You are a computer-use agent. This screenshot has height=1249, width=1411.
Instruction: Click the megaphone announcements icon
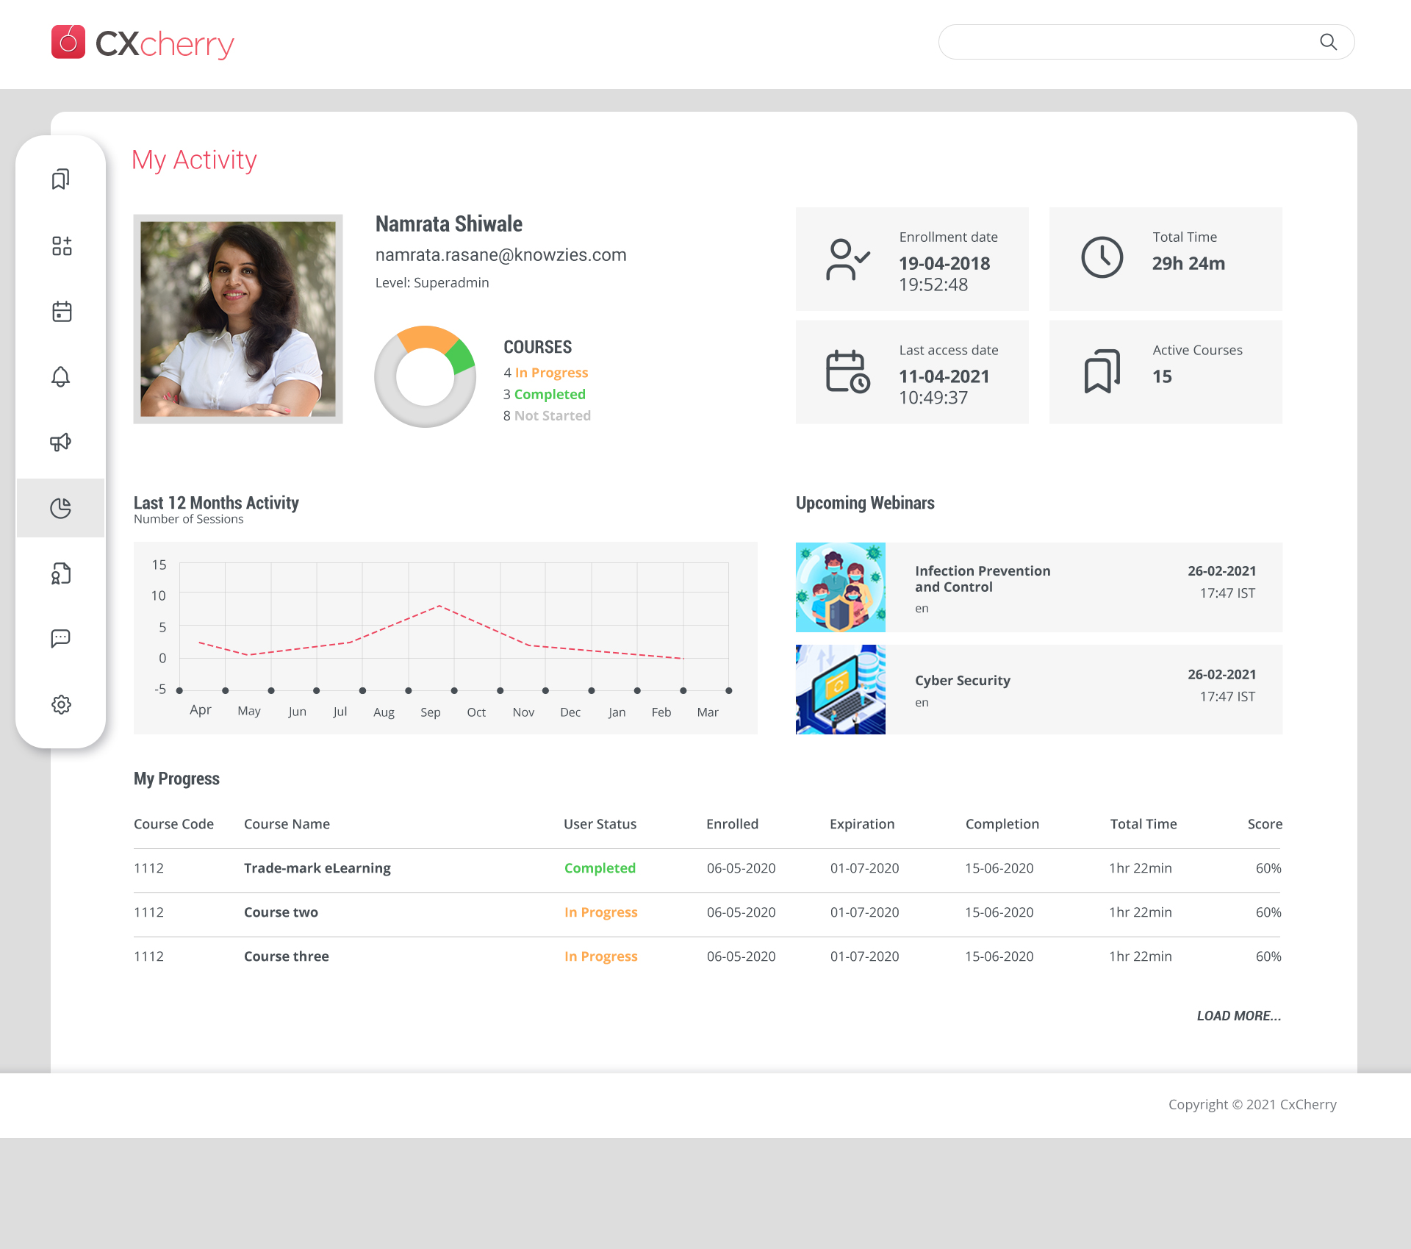pos(61,442)
